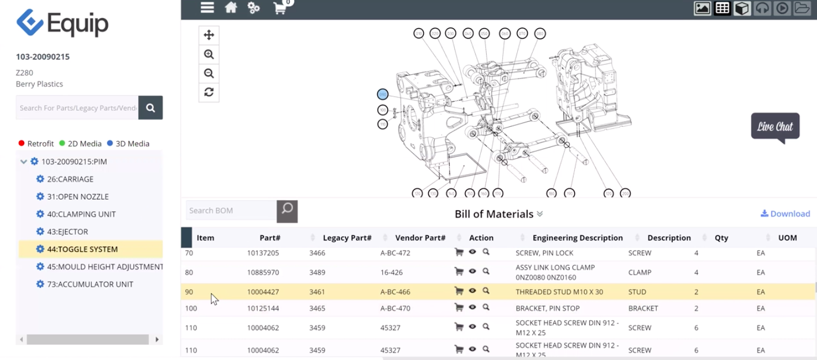Zoom in on the diagram

209,54
